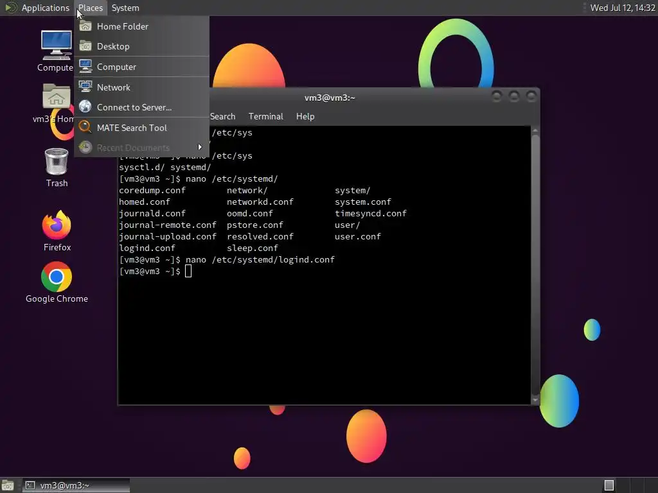Click networkd.conf in terminal output
This screenshot has width=658, height=493.
(x=260, y=202)
